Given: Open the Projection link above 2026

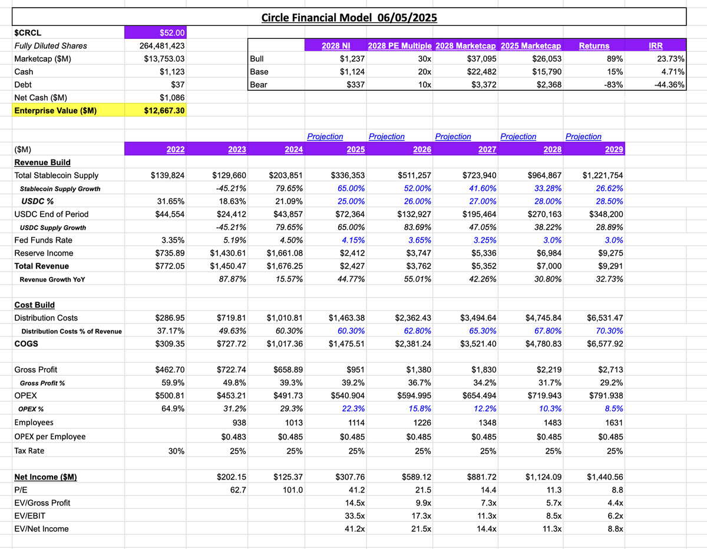Looking at the screenshot, I should point(386,137).
